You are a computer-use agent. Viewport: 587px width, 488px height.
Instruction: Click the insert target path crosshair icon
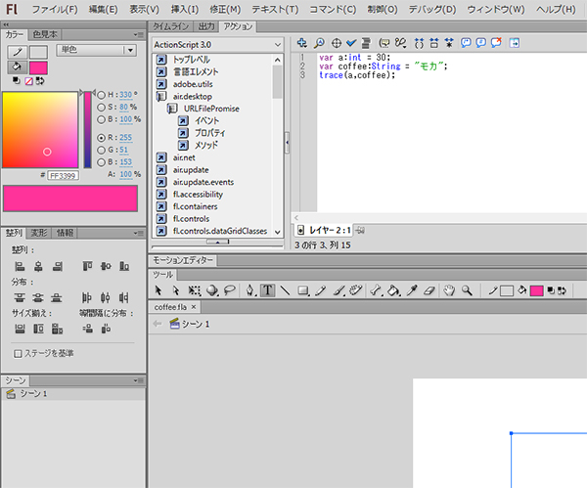(x=337, y=43)
